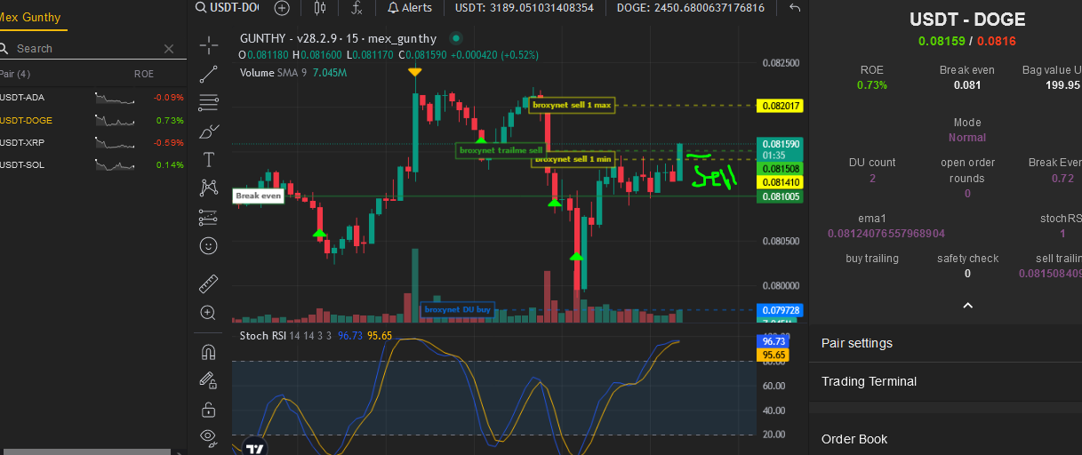The image size is (1082, 455).
Task: Select the crosshair cursor tool
Action: tap(209, 44)
